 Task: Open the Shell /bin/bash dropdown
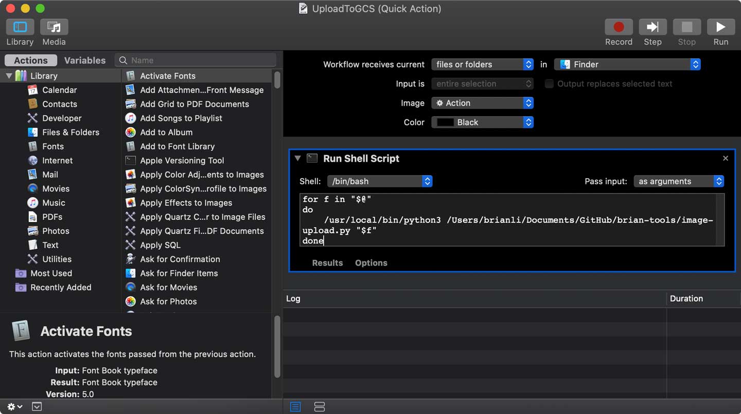coord(380,181)
